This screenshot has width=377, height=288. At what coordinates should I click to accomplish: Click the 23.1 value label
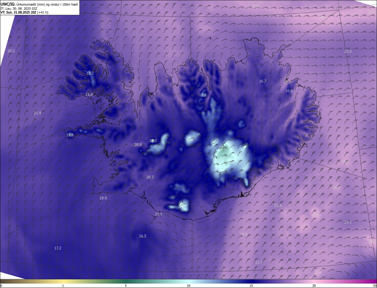(348, 222)
